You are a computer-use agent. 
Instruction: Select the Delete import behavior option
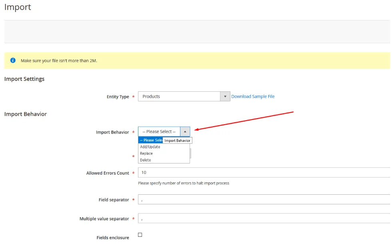tap(146, 159)
